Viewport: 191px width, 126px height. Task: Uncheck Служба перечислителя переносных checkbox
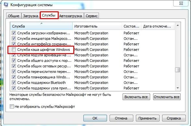[x=14, y=71]
